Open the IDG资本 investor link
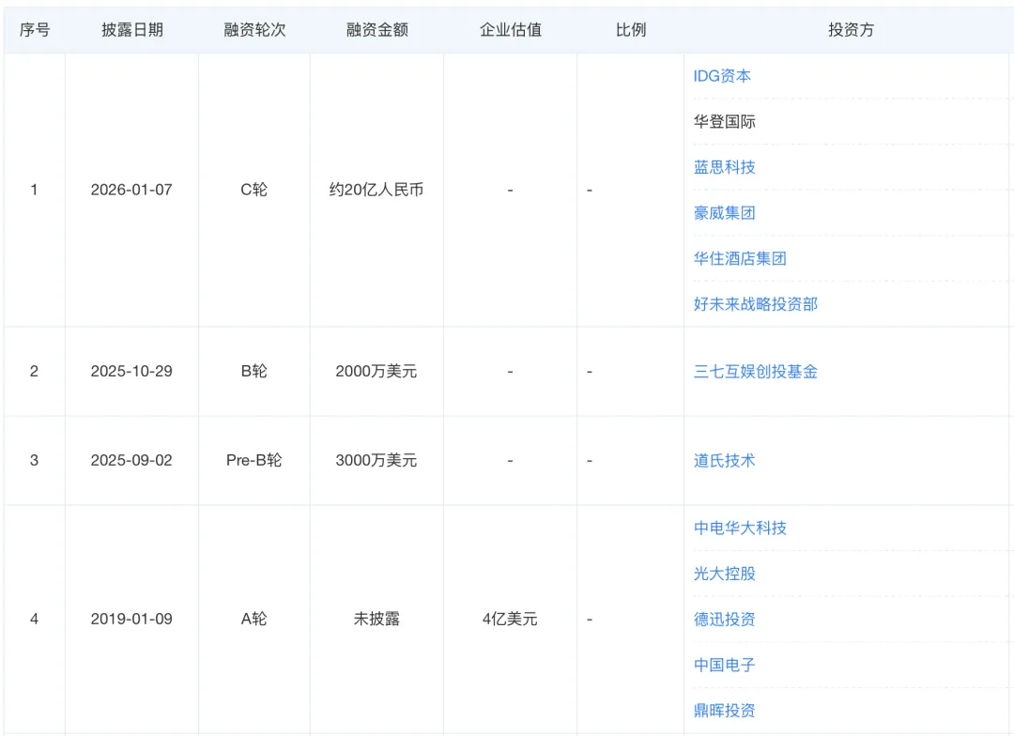1014x736 pixels. (x=722, y=76)
